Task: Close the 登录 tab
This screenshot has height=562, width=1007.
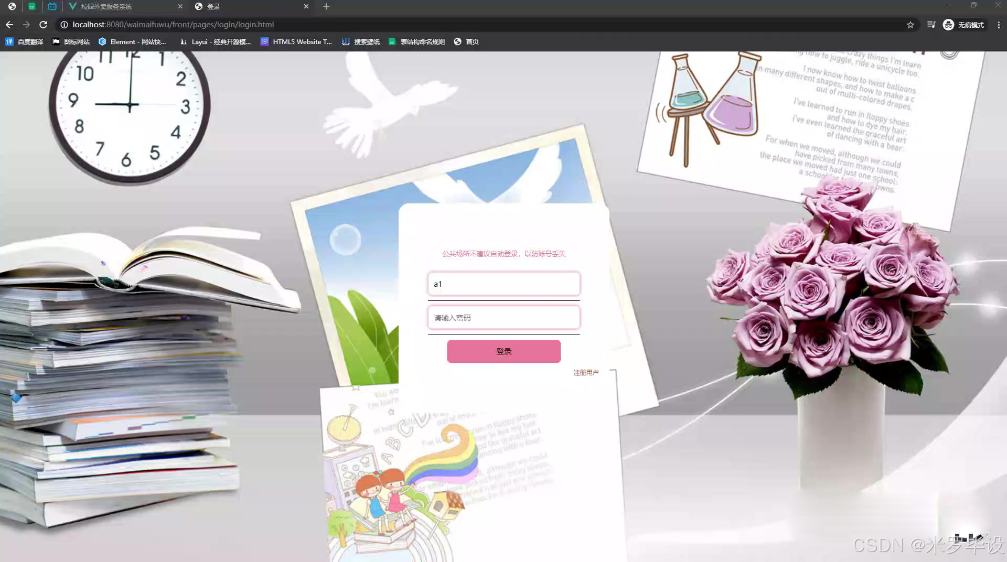Action: click(x=306, y=6)
